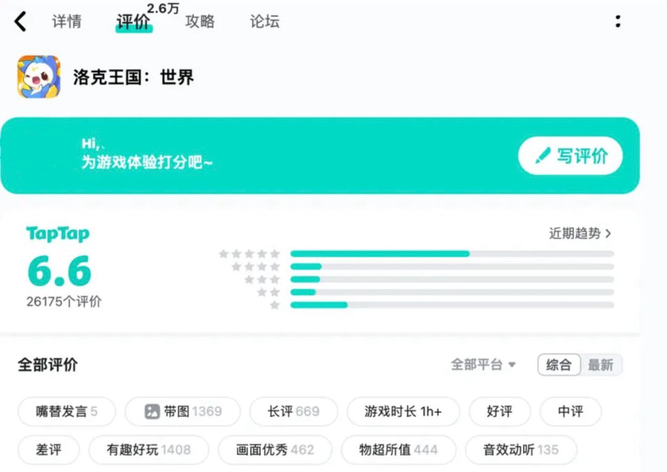Open the three-dot more options menu

coord(618,22)
